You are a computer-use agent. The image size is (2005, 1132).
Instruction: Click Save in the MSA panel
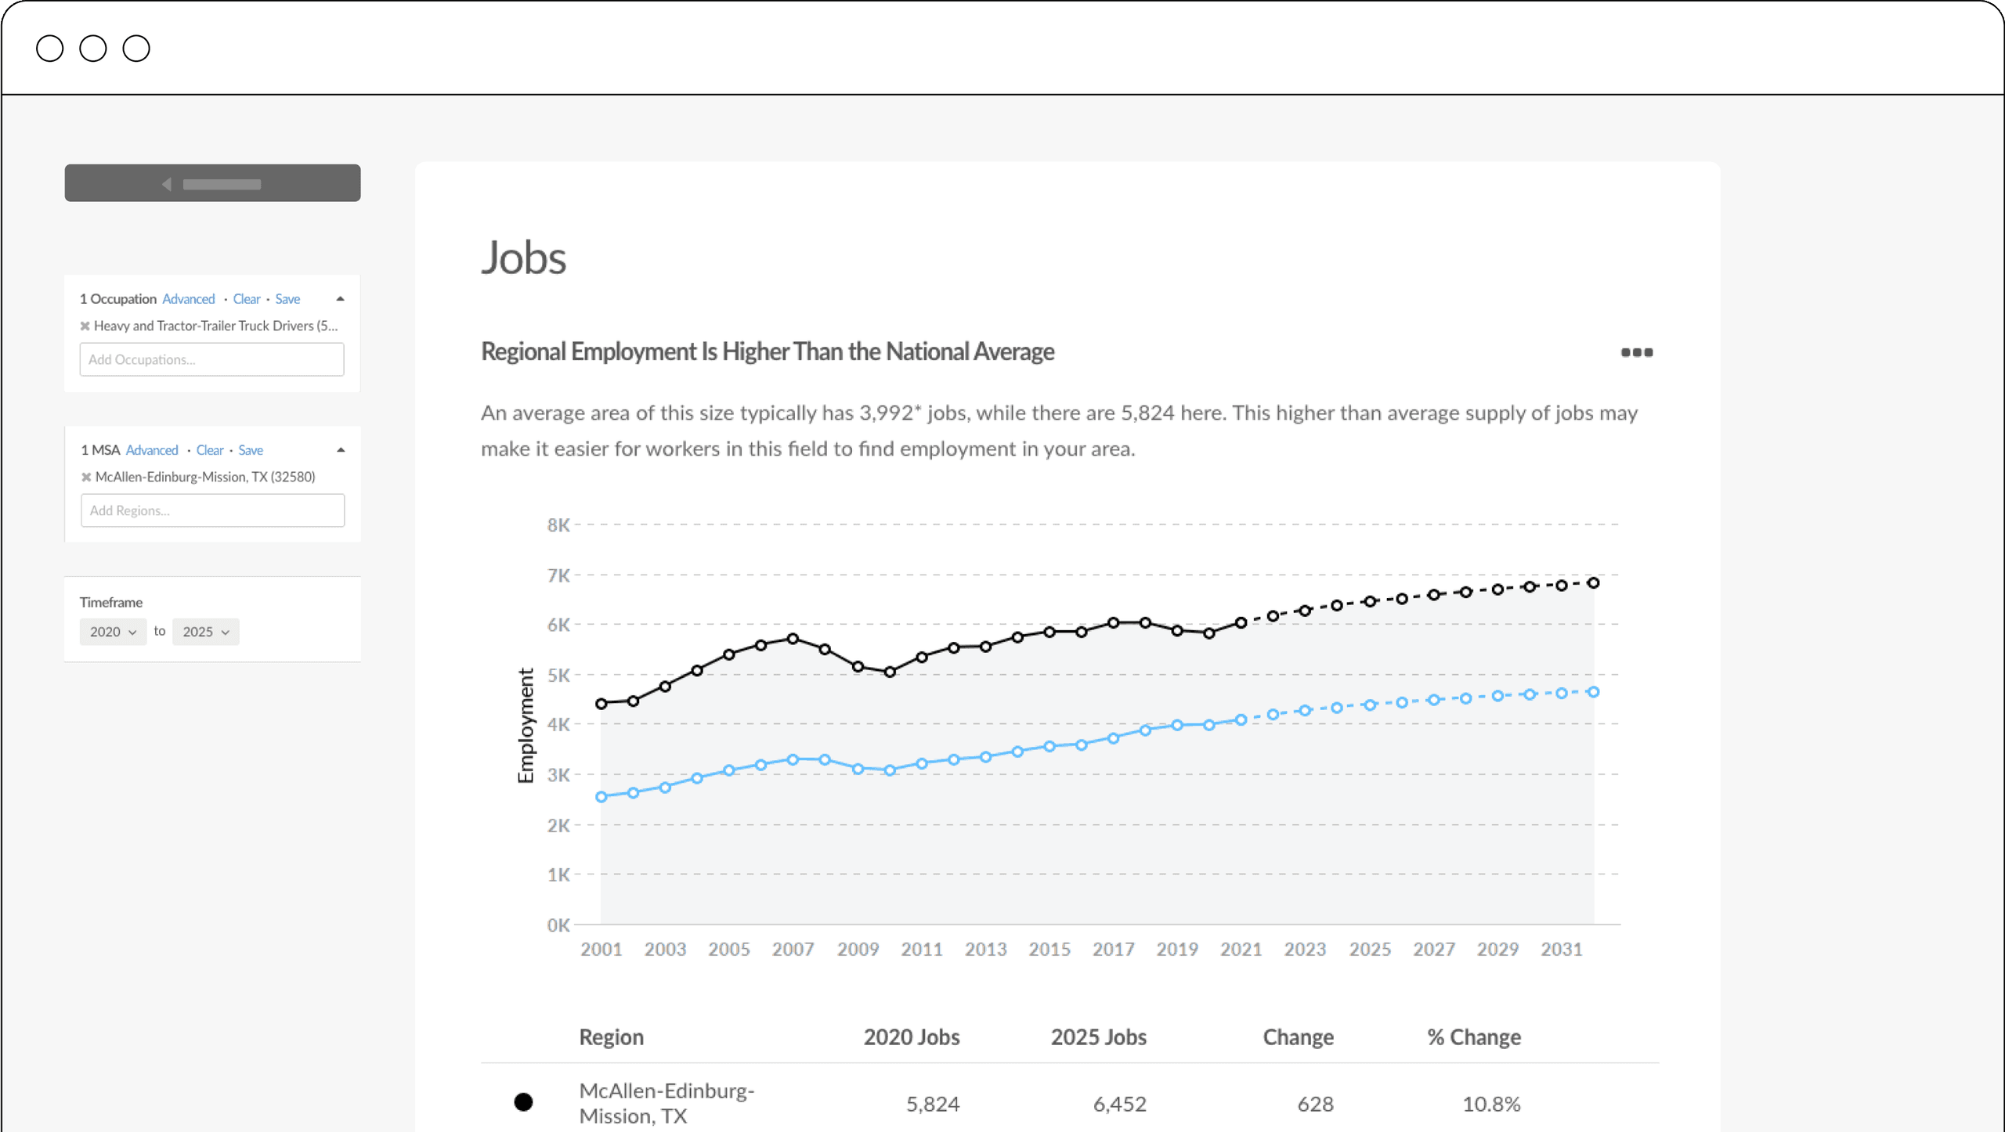coord(251,450)
